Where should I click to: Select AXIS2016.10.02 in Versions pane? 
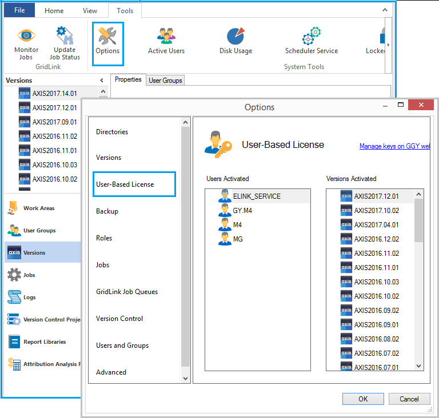click(x=55, y=179)
